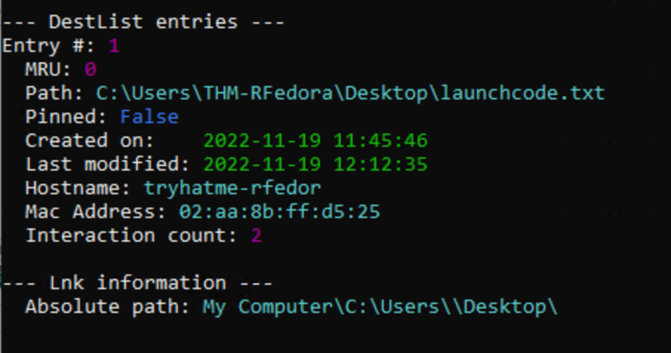
Task: Click the Interaction count value 2
Action: point(257,235)
